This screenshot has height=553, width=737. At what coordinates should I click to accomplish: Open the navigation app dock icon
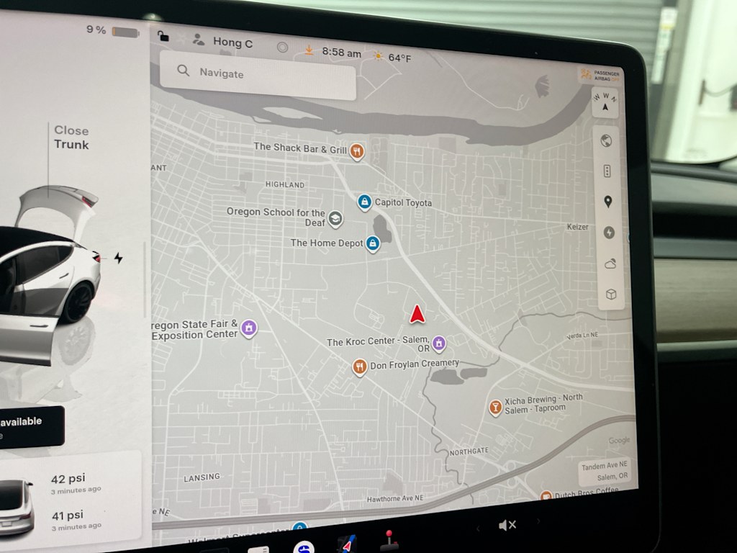point(347,544)
